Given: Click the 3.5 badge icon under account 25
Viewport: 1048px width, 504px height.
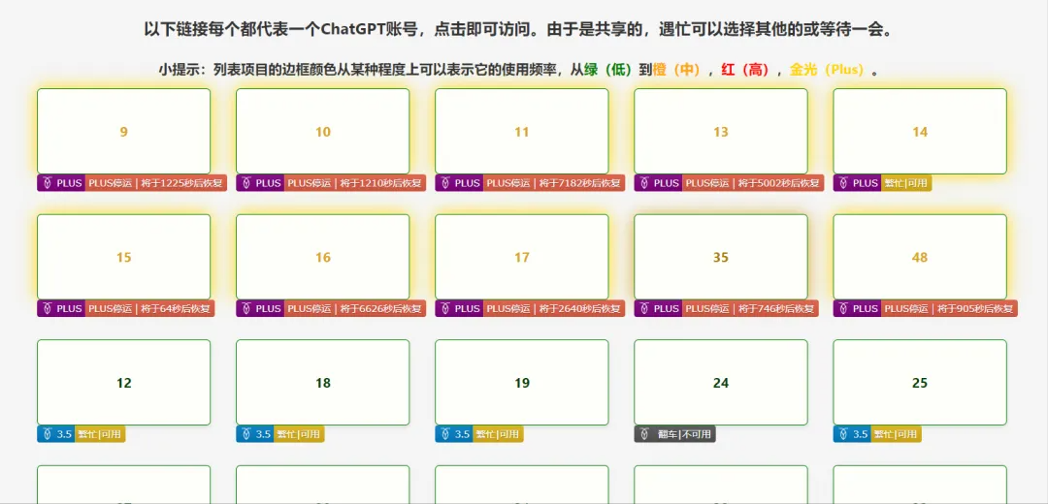Looking at the screenshot, I should point(842,434).
